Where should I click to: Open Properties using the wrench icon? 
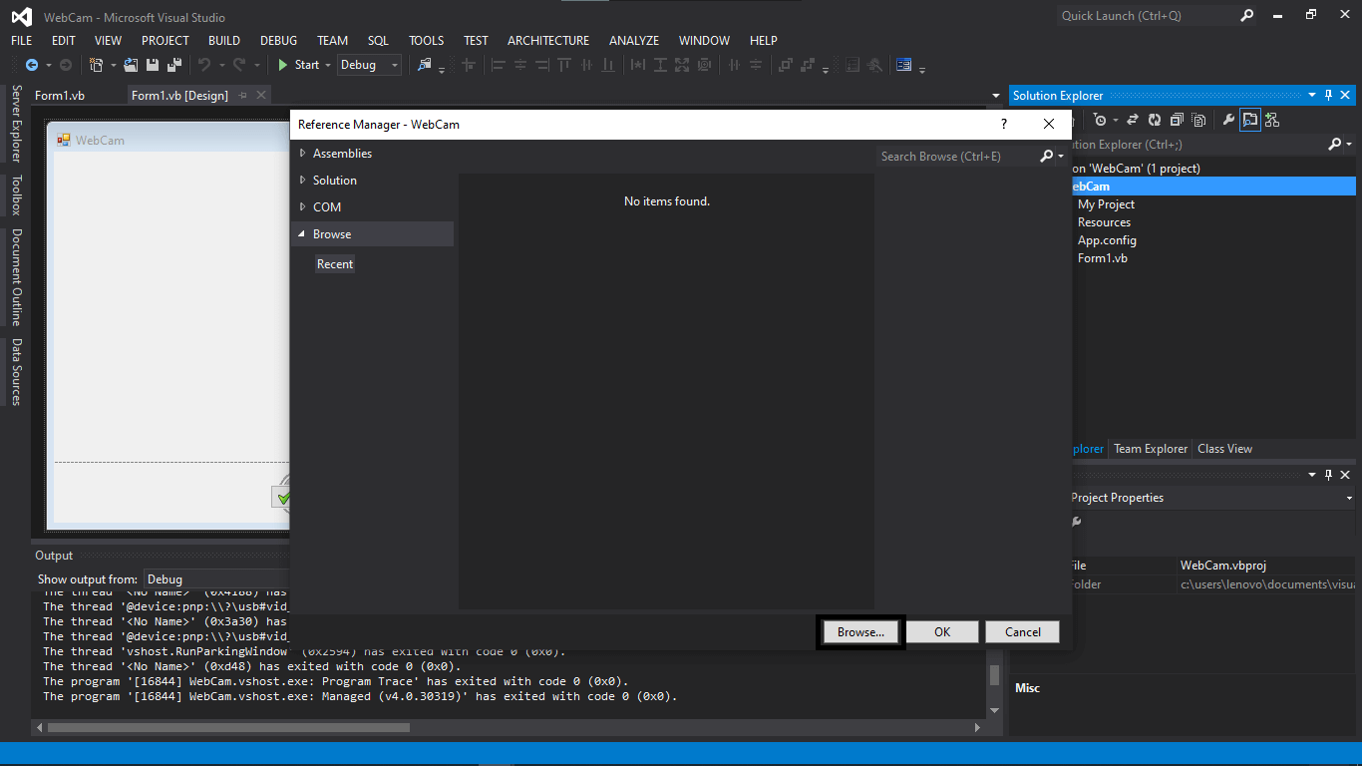(x=1227, y=120)
